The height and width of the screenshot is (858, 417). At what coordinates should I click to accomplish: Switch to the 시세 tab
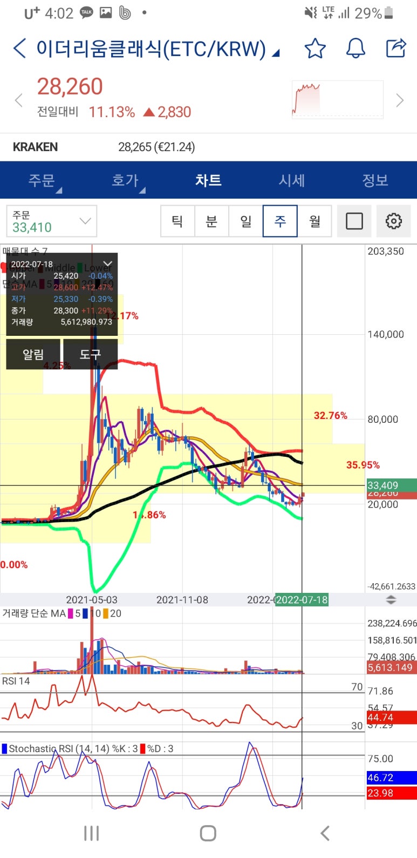click(x=292, y=181)
